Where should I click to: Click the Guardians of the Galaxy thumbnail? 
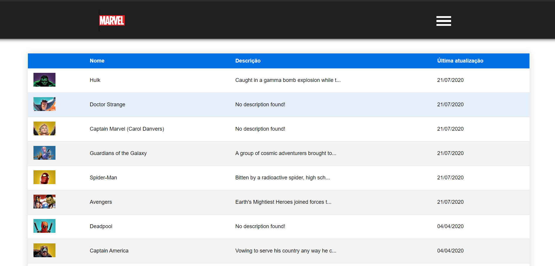click(x=44, y=153)
